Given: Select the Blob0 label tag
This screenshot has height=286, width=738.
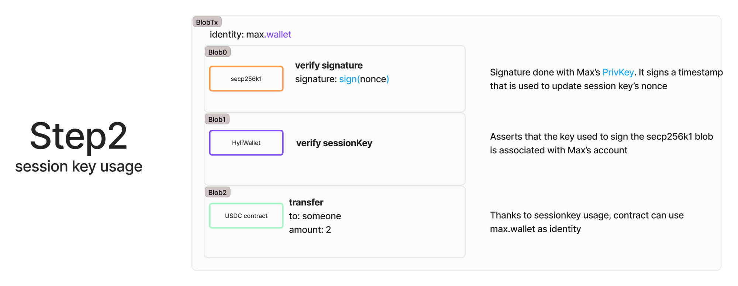Looking at the screenshot, I should tap(217, 52).
